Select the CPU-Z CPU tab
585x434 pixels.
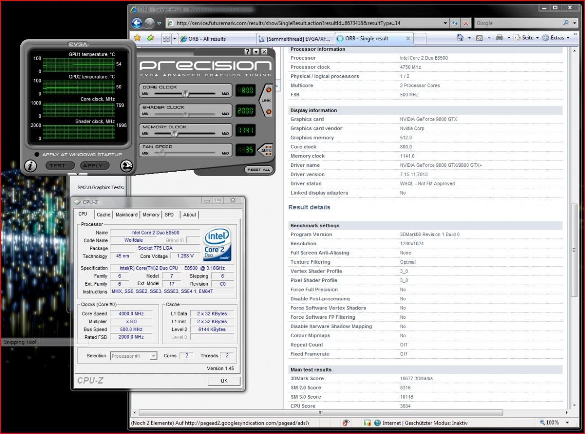point(83,214)
